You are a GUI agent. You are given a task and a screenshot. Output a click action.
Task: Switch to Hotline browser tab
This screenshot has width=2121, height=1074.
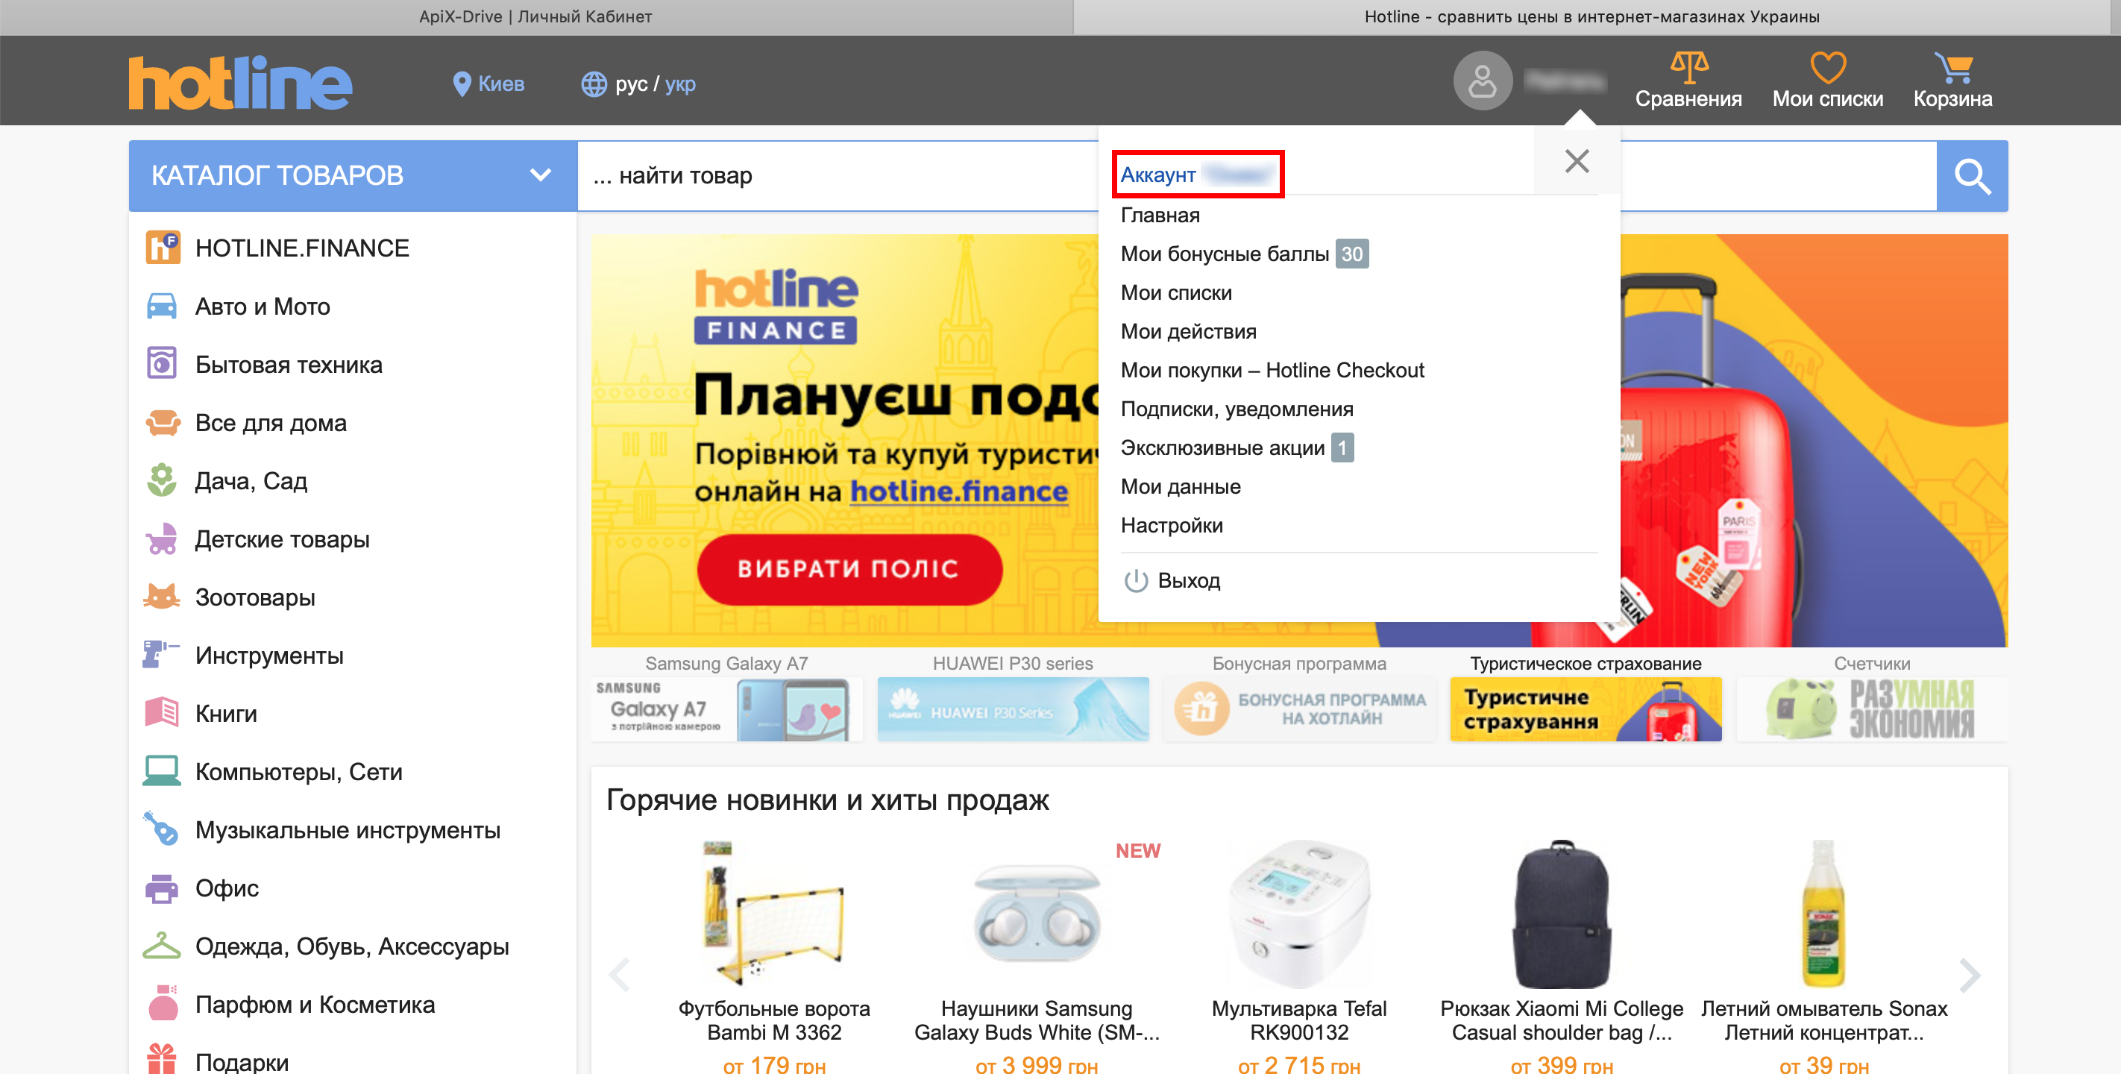click(1591, 17)
